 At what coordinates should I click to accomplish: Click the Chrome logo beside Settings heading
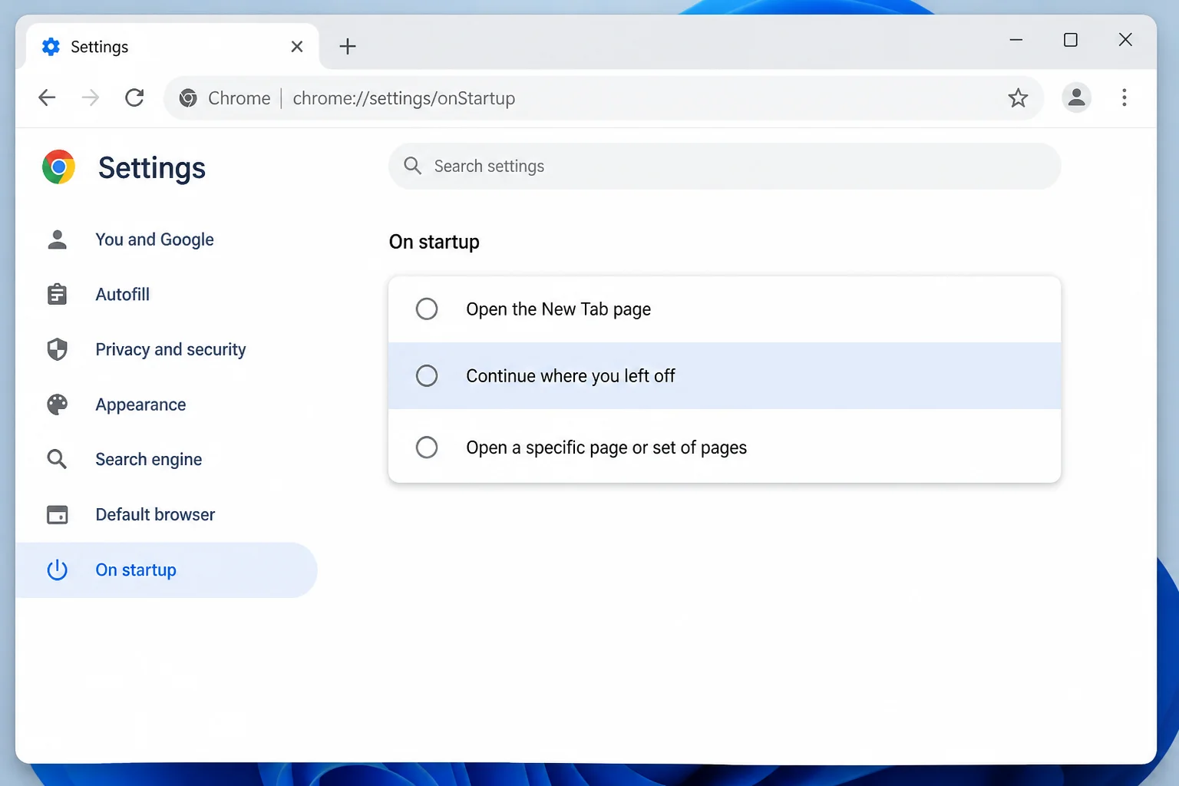tap(58, 167)
